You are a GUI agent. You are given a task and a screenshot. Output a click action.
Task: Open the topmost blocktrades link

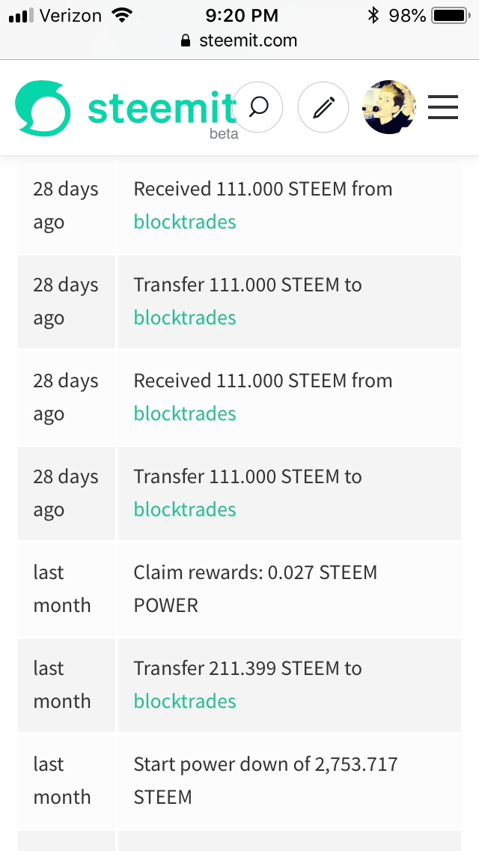coord(185,222)
